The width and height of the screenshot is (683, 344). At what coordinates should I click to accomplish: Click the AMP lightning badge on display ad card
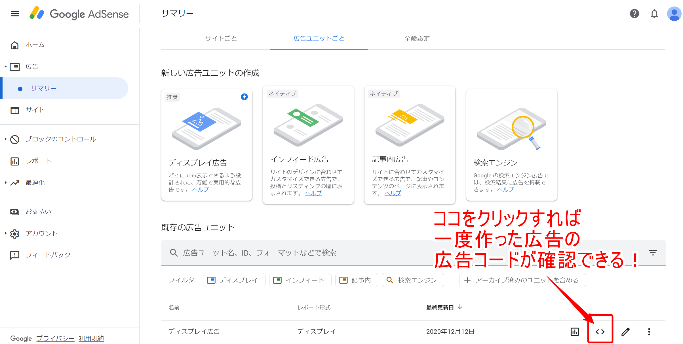click(244, 97)
